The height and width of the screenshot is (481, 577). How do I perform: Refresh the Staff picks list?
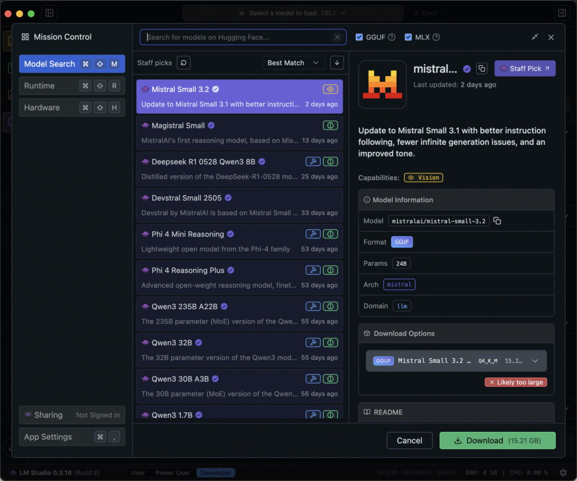tap(183, 63)
